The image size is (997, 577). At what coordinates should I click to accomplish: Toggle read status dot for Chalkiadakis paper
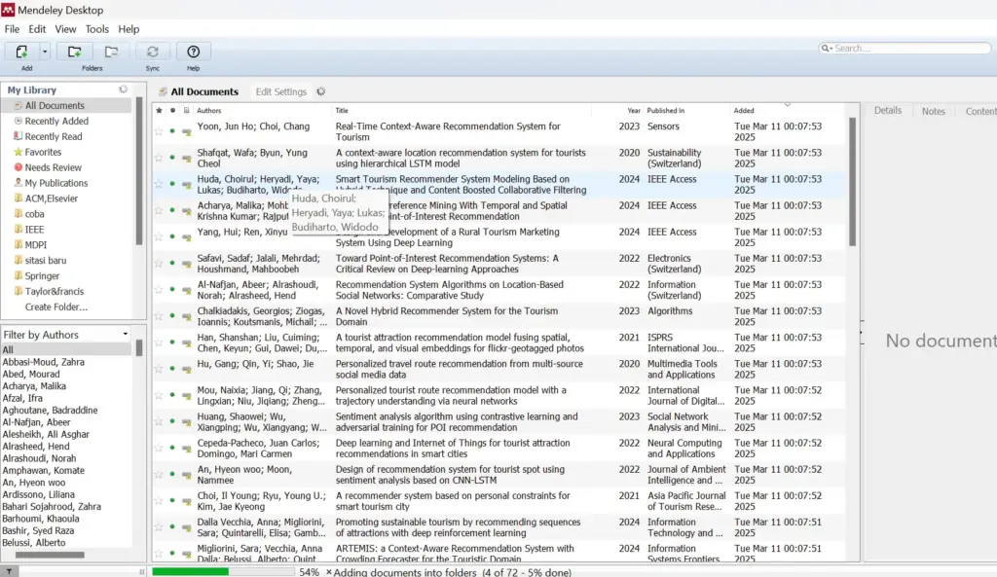[x=172, y=316]
